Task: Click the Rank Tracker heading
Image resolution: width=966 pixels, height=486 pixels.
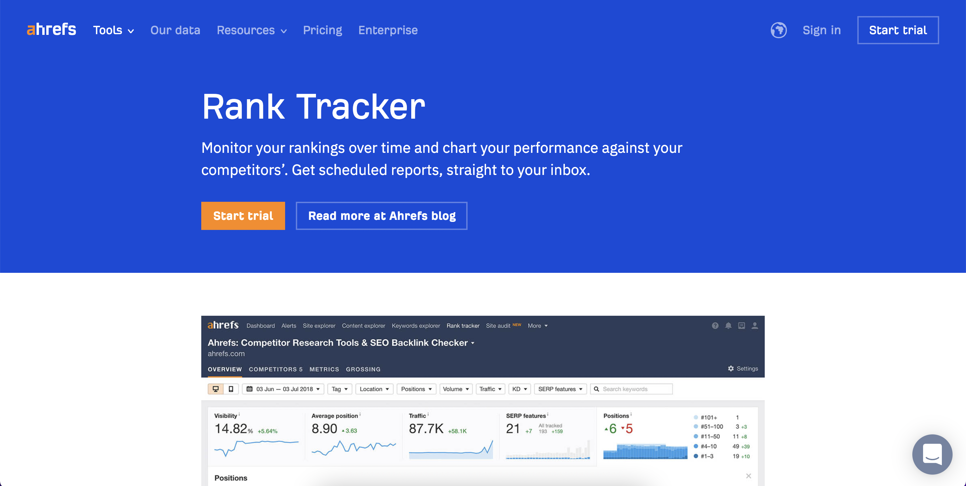Action: point(314,107)
